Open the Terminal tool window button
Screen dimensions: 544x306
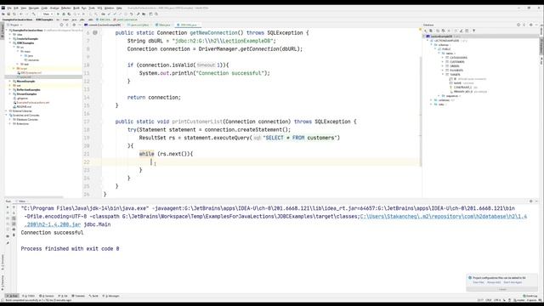point(78,296)
